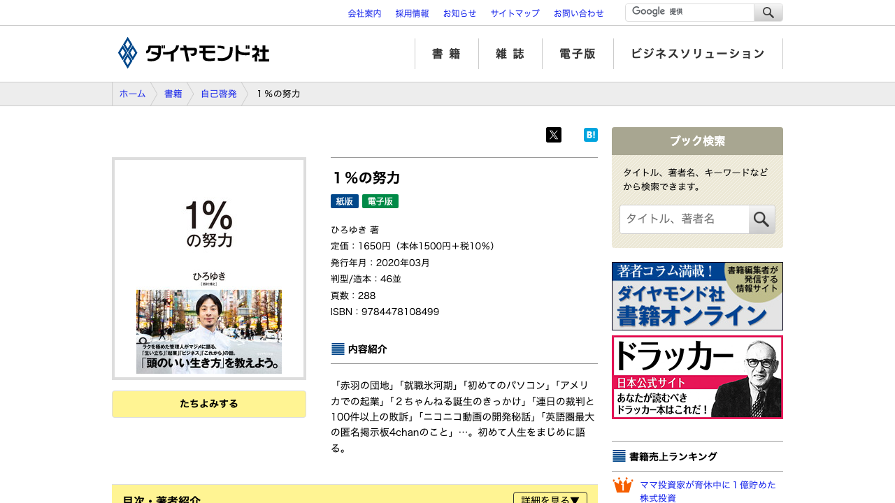Share the book on X (Twitter)
This screenshot has height=503, width=895.
554,135
